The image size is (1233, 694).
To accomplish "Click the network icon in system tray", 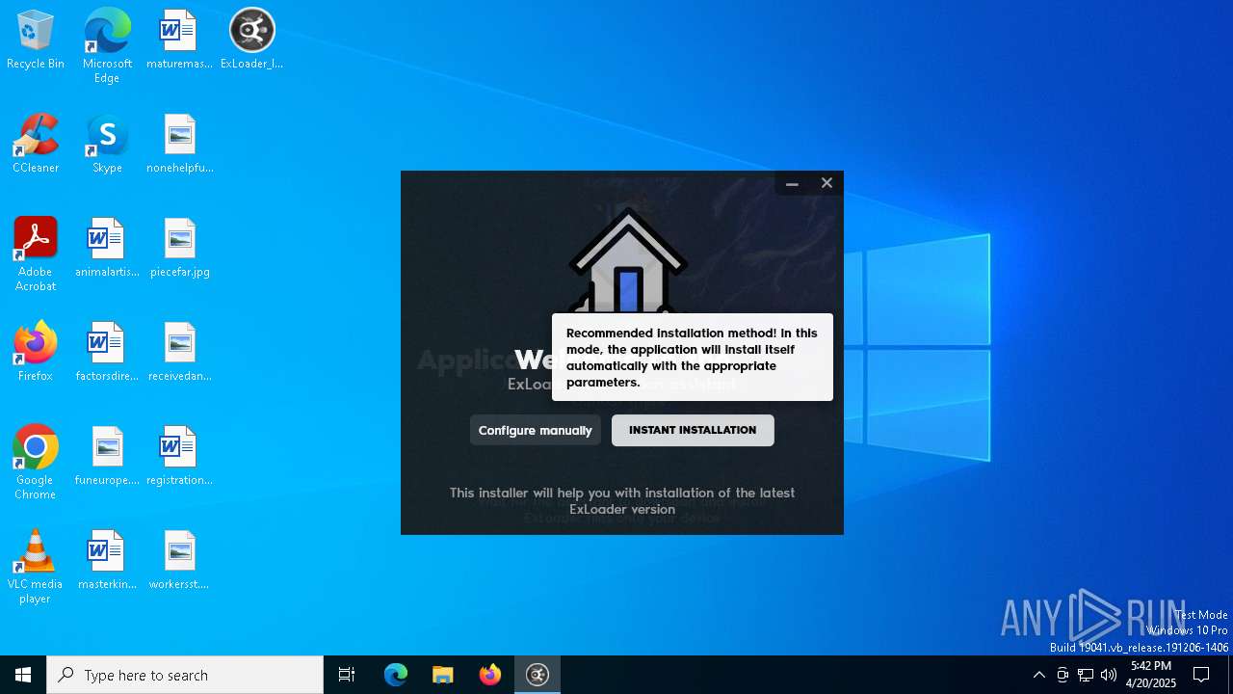I will 1086,675.
